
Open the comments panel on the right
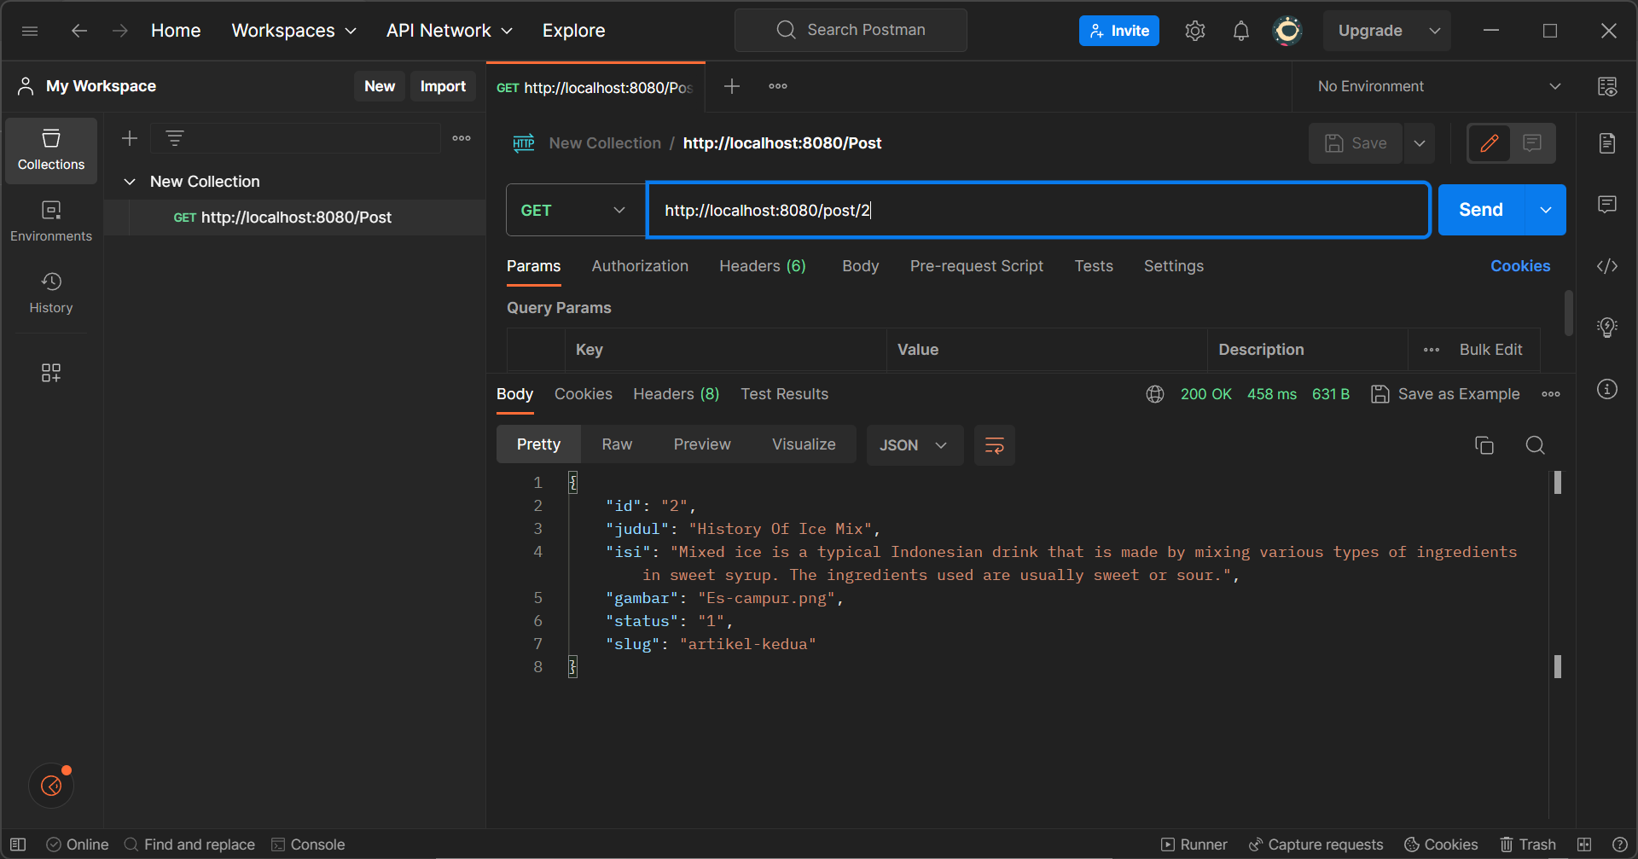pyautogui.click(x=1606, y=204)
